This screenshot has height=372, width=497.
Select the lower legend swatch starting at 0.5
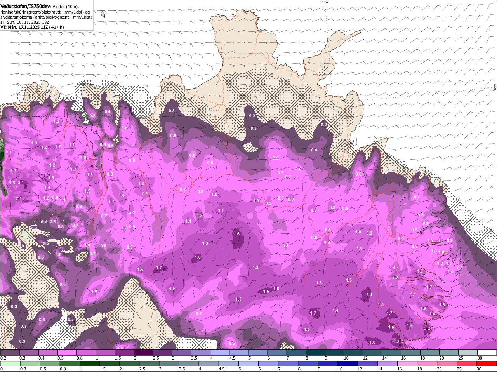(50, 363)
